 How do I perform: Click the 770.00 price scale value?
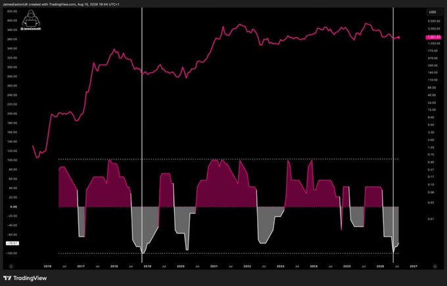433,51
